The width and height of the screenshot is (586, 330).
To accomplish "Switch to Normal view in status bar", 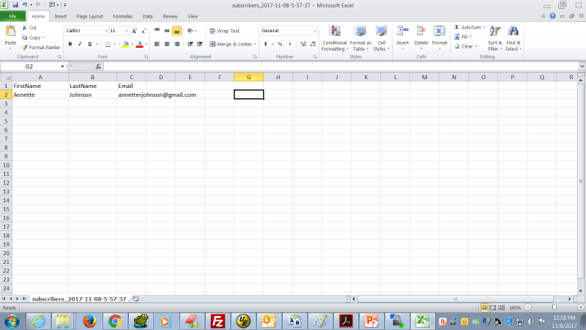I will pyautogui.click(x=484, y=307).
